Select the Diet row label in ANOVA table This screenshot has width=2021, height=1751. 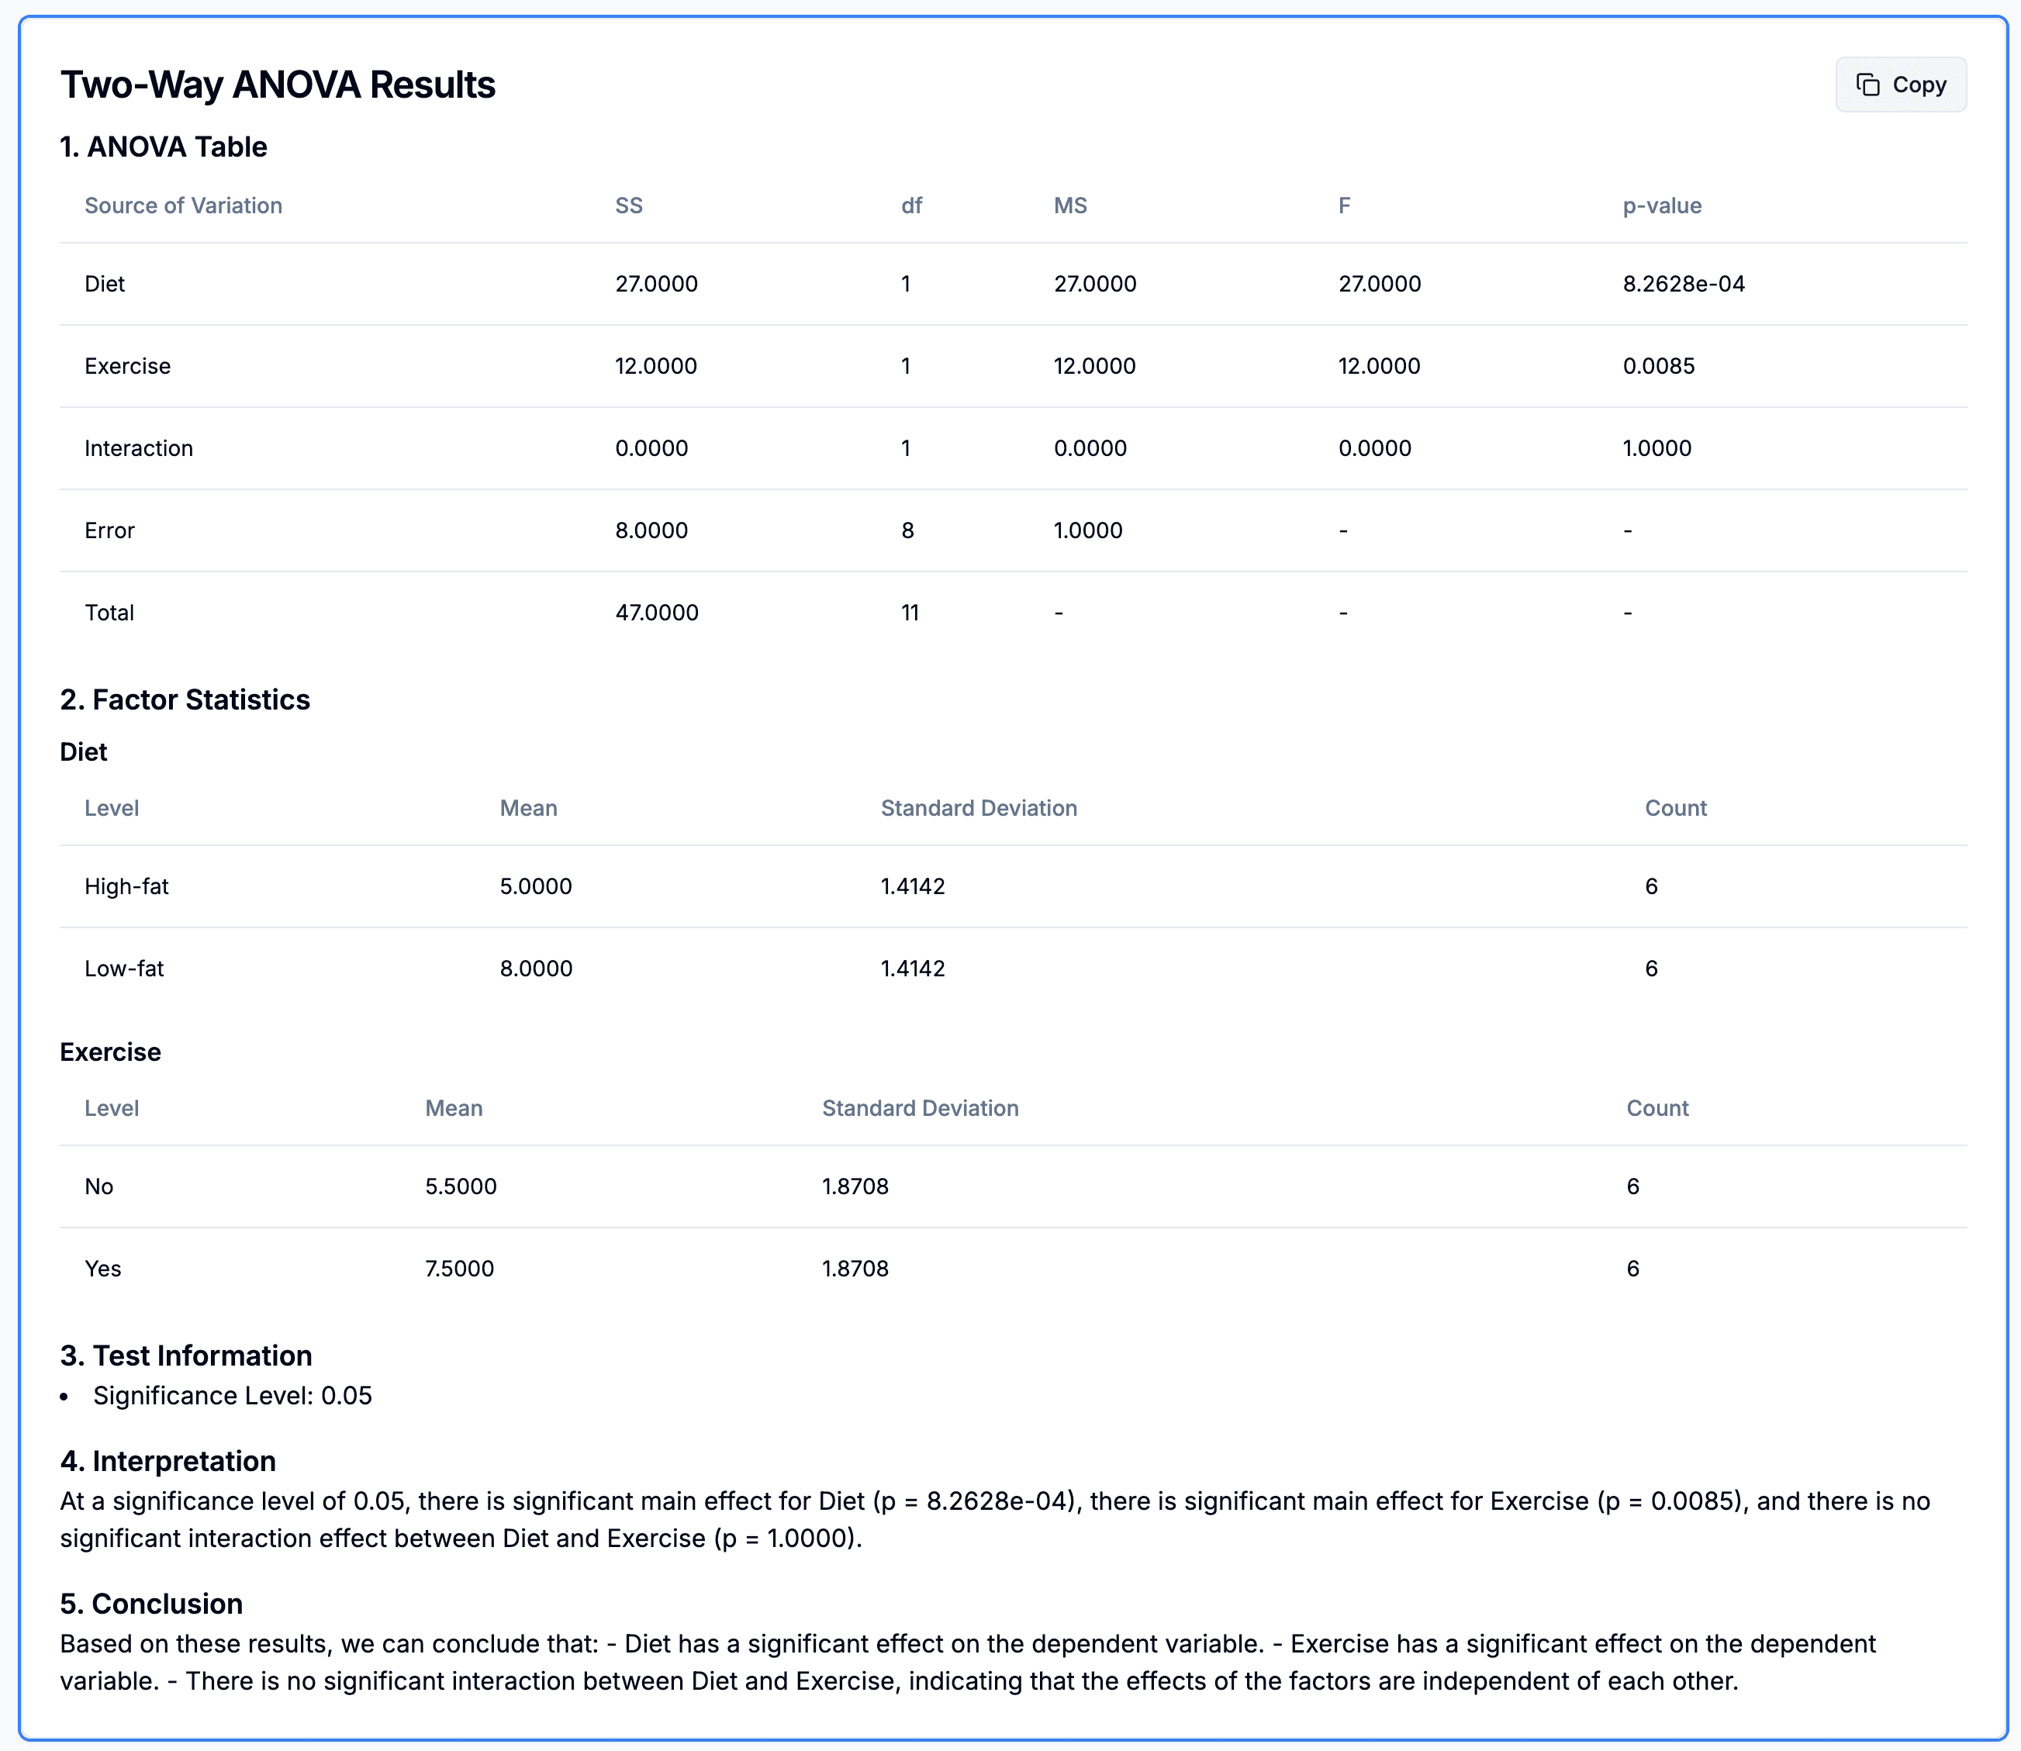coord(105,283)
